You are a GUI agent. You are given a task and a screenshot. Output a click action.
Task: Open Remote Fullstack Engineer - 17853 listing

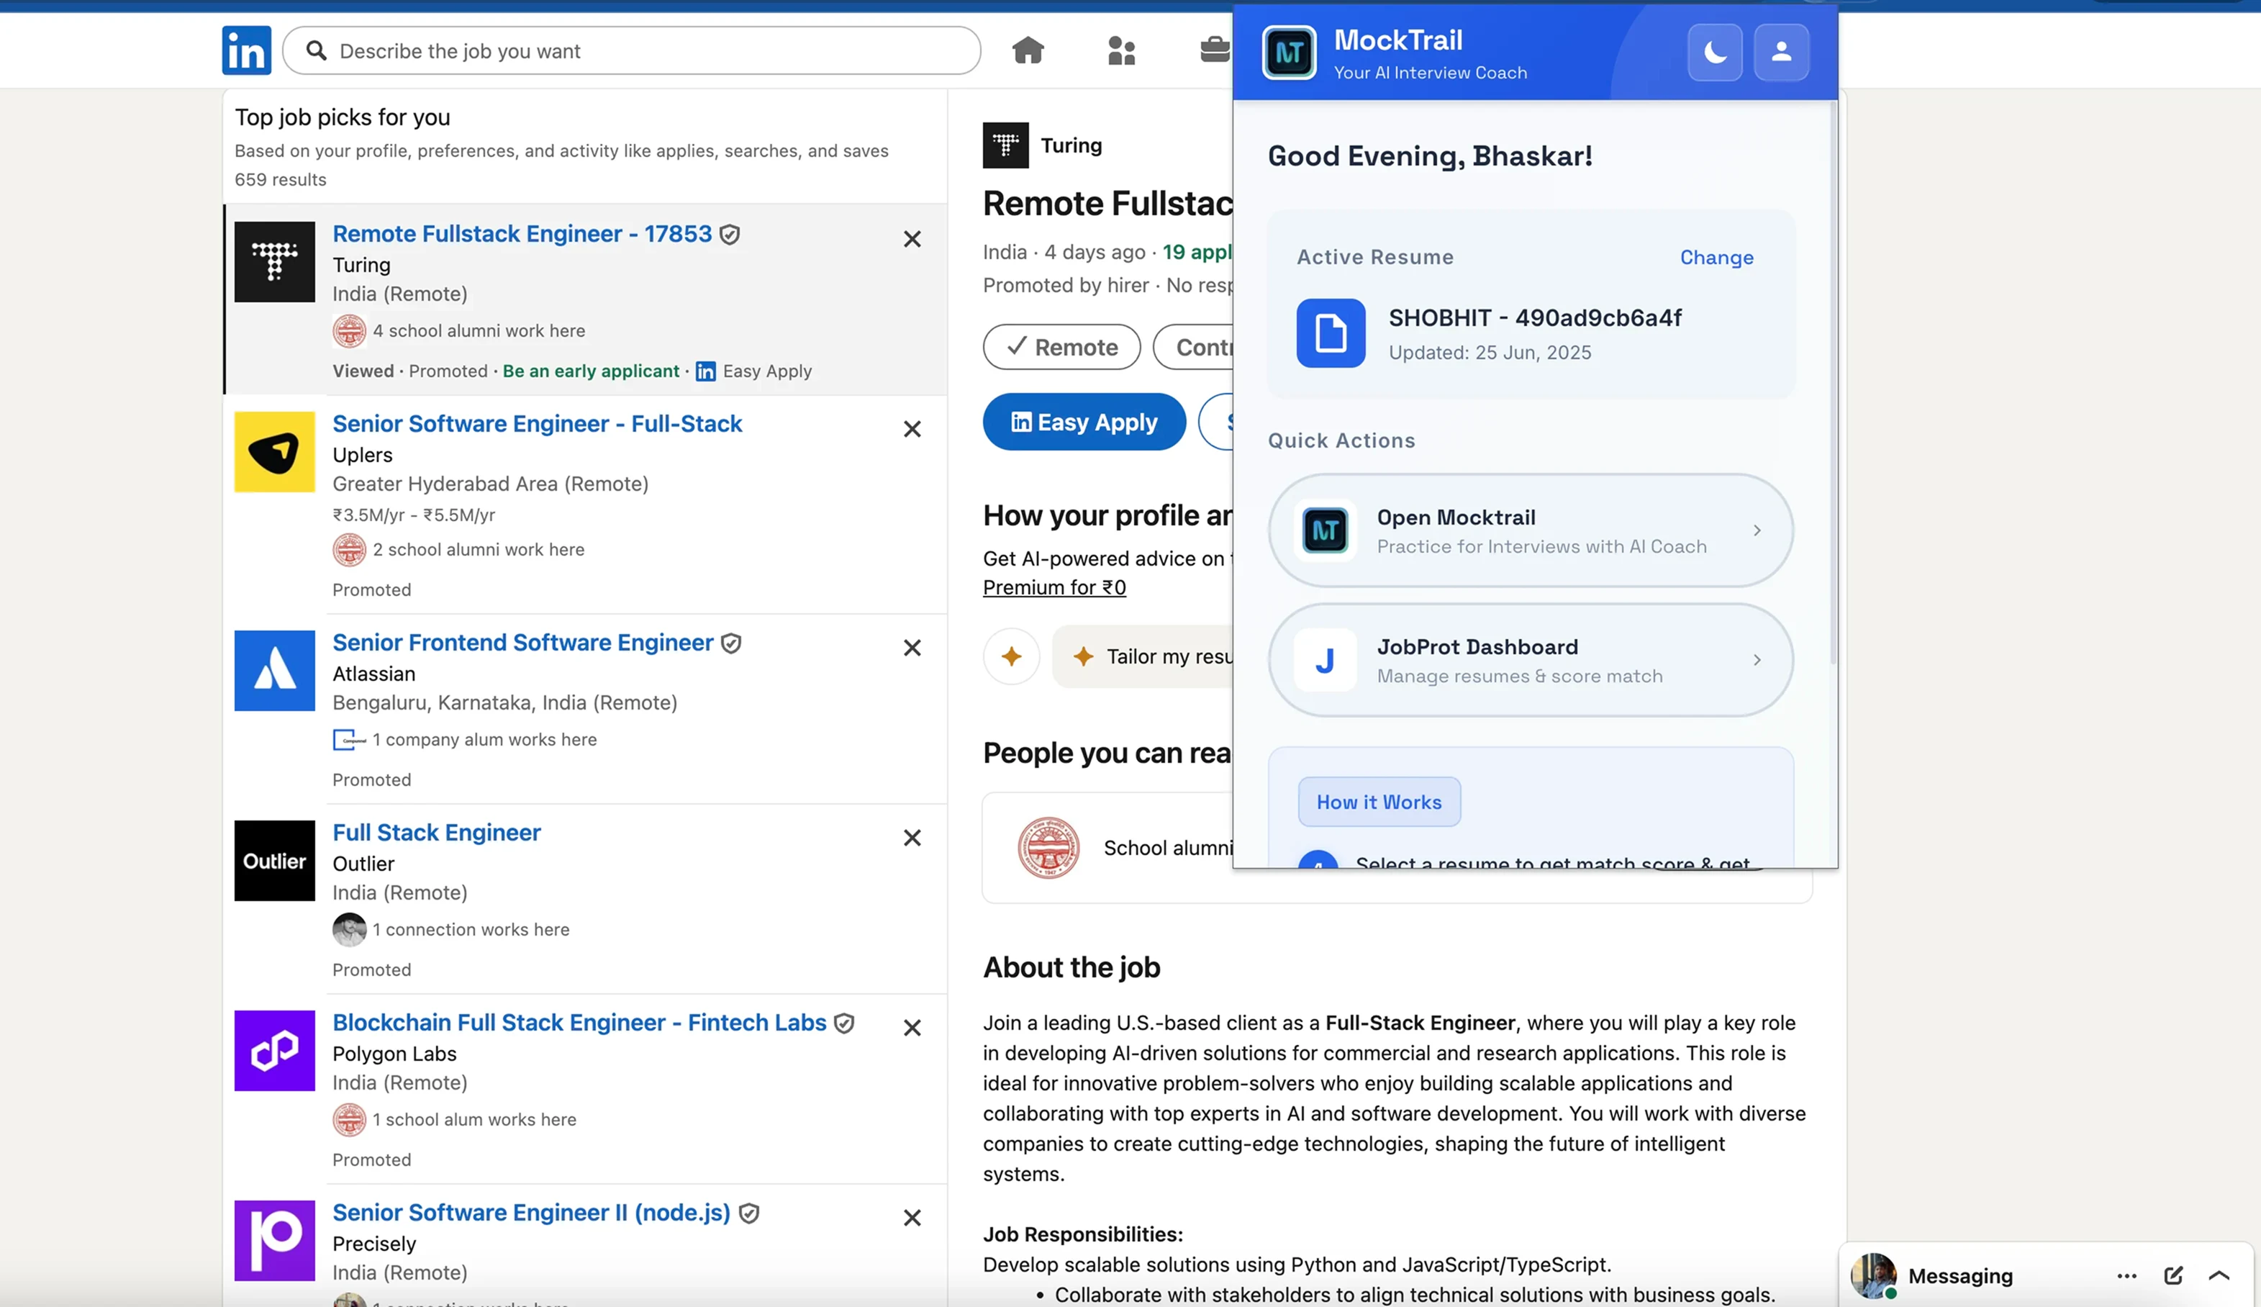[522, 235]
